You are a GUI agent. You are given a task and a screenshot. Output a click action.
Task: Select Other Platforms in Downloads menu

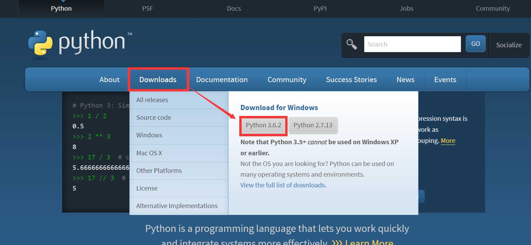pos(179,171)
